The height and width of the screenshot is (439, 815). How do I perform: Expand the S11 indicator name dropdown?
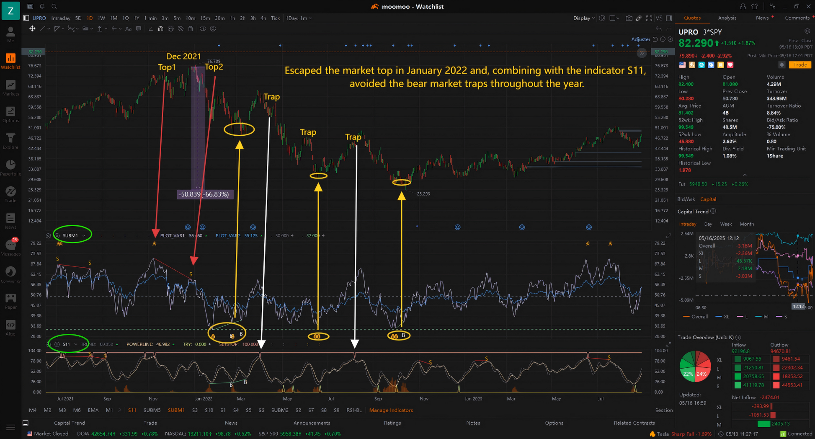(75, 344)
